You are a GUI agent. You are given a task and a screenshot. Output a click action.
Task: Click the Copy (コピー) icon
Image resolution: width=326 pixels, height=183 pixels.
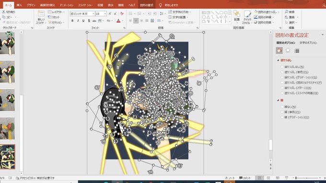pyautogui.click(x=3, y=17)
